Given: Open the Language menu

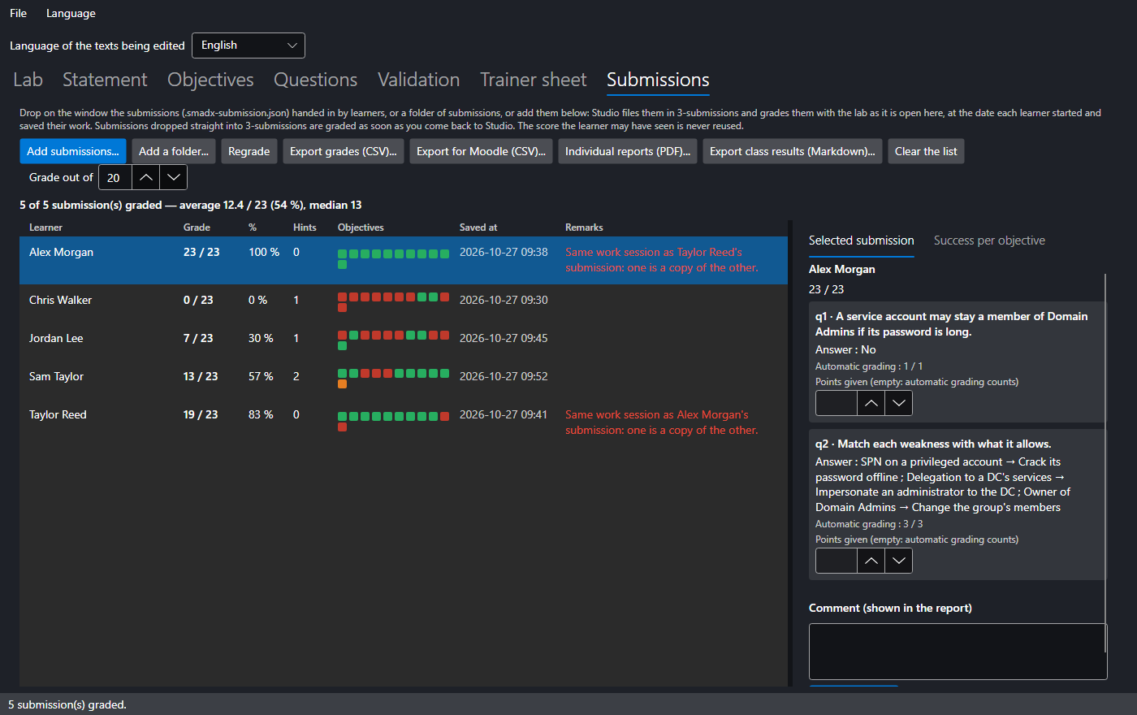Looking at the screenshot, I should pyautogui.click(x=71, y=13).
